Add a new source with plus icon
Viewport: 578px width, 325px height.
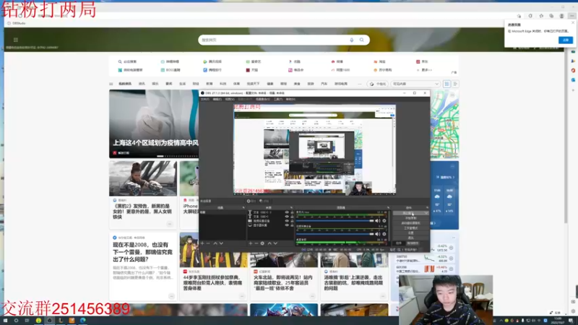click(250, 243)
